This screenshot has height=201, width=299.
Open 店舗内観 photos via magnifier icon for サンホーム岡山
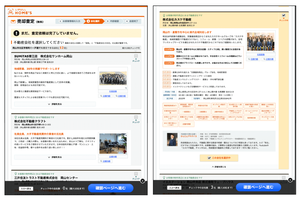pyautogui.click(x=101, y=96)
